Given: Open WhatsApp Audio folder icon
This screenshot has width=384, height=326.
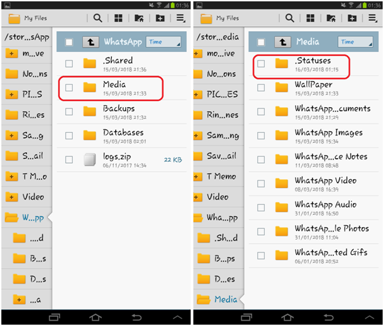Looking at the screenshot, I should pos(282,207).
